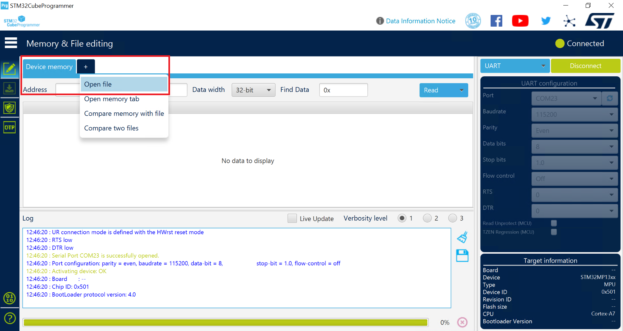Enable the Live Update checkbox
Screen dimensions: 623x331
pos(292,218)
